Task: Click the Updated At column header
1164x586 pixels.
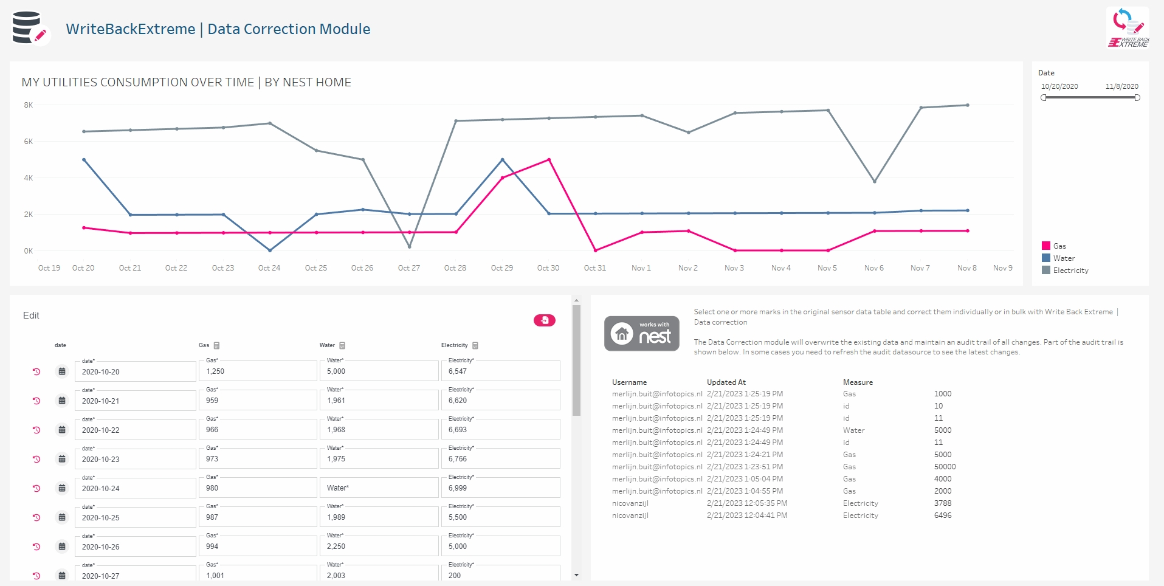Action: coord(726,382)
